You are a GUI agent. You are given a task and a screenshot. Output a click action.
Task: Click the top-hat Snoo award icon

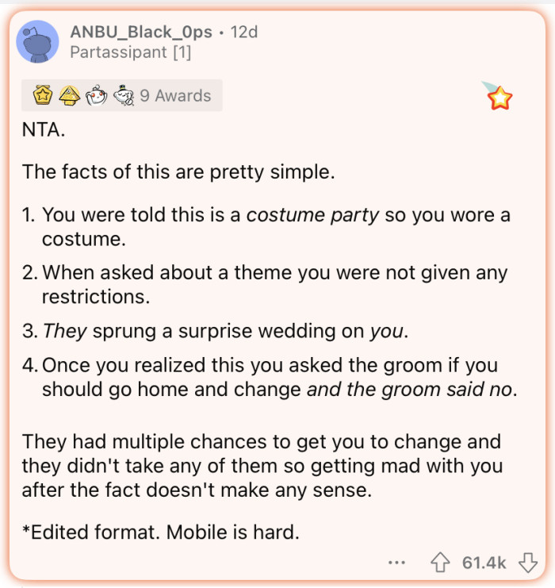pyautogui.click(x=122, y=96)
